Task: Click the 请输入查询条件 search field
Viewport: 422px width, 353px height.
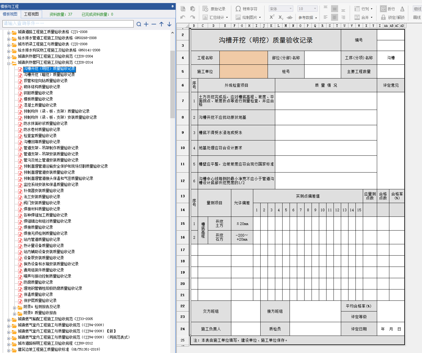Action: pyautogui.click(x=68, y=24)
